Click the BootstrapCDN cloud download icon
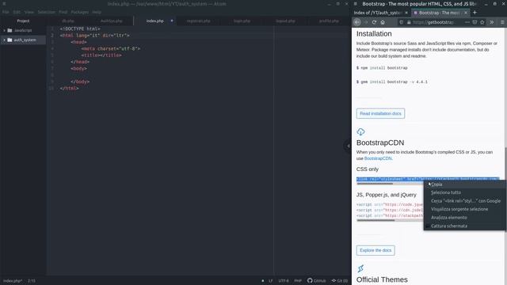The width and height of the screenshot is (507, 285). pos(360,131)
